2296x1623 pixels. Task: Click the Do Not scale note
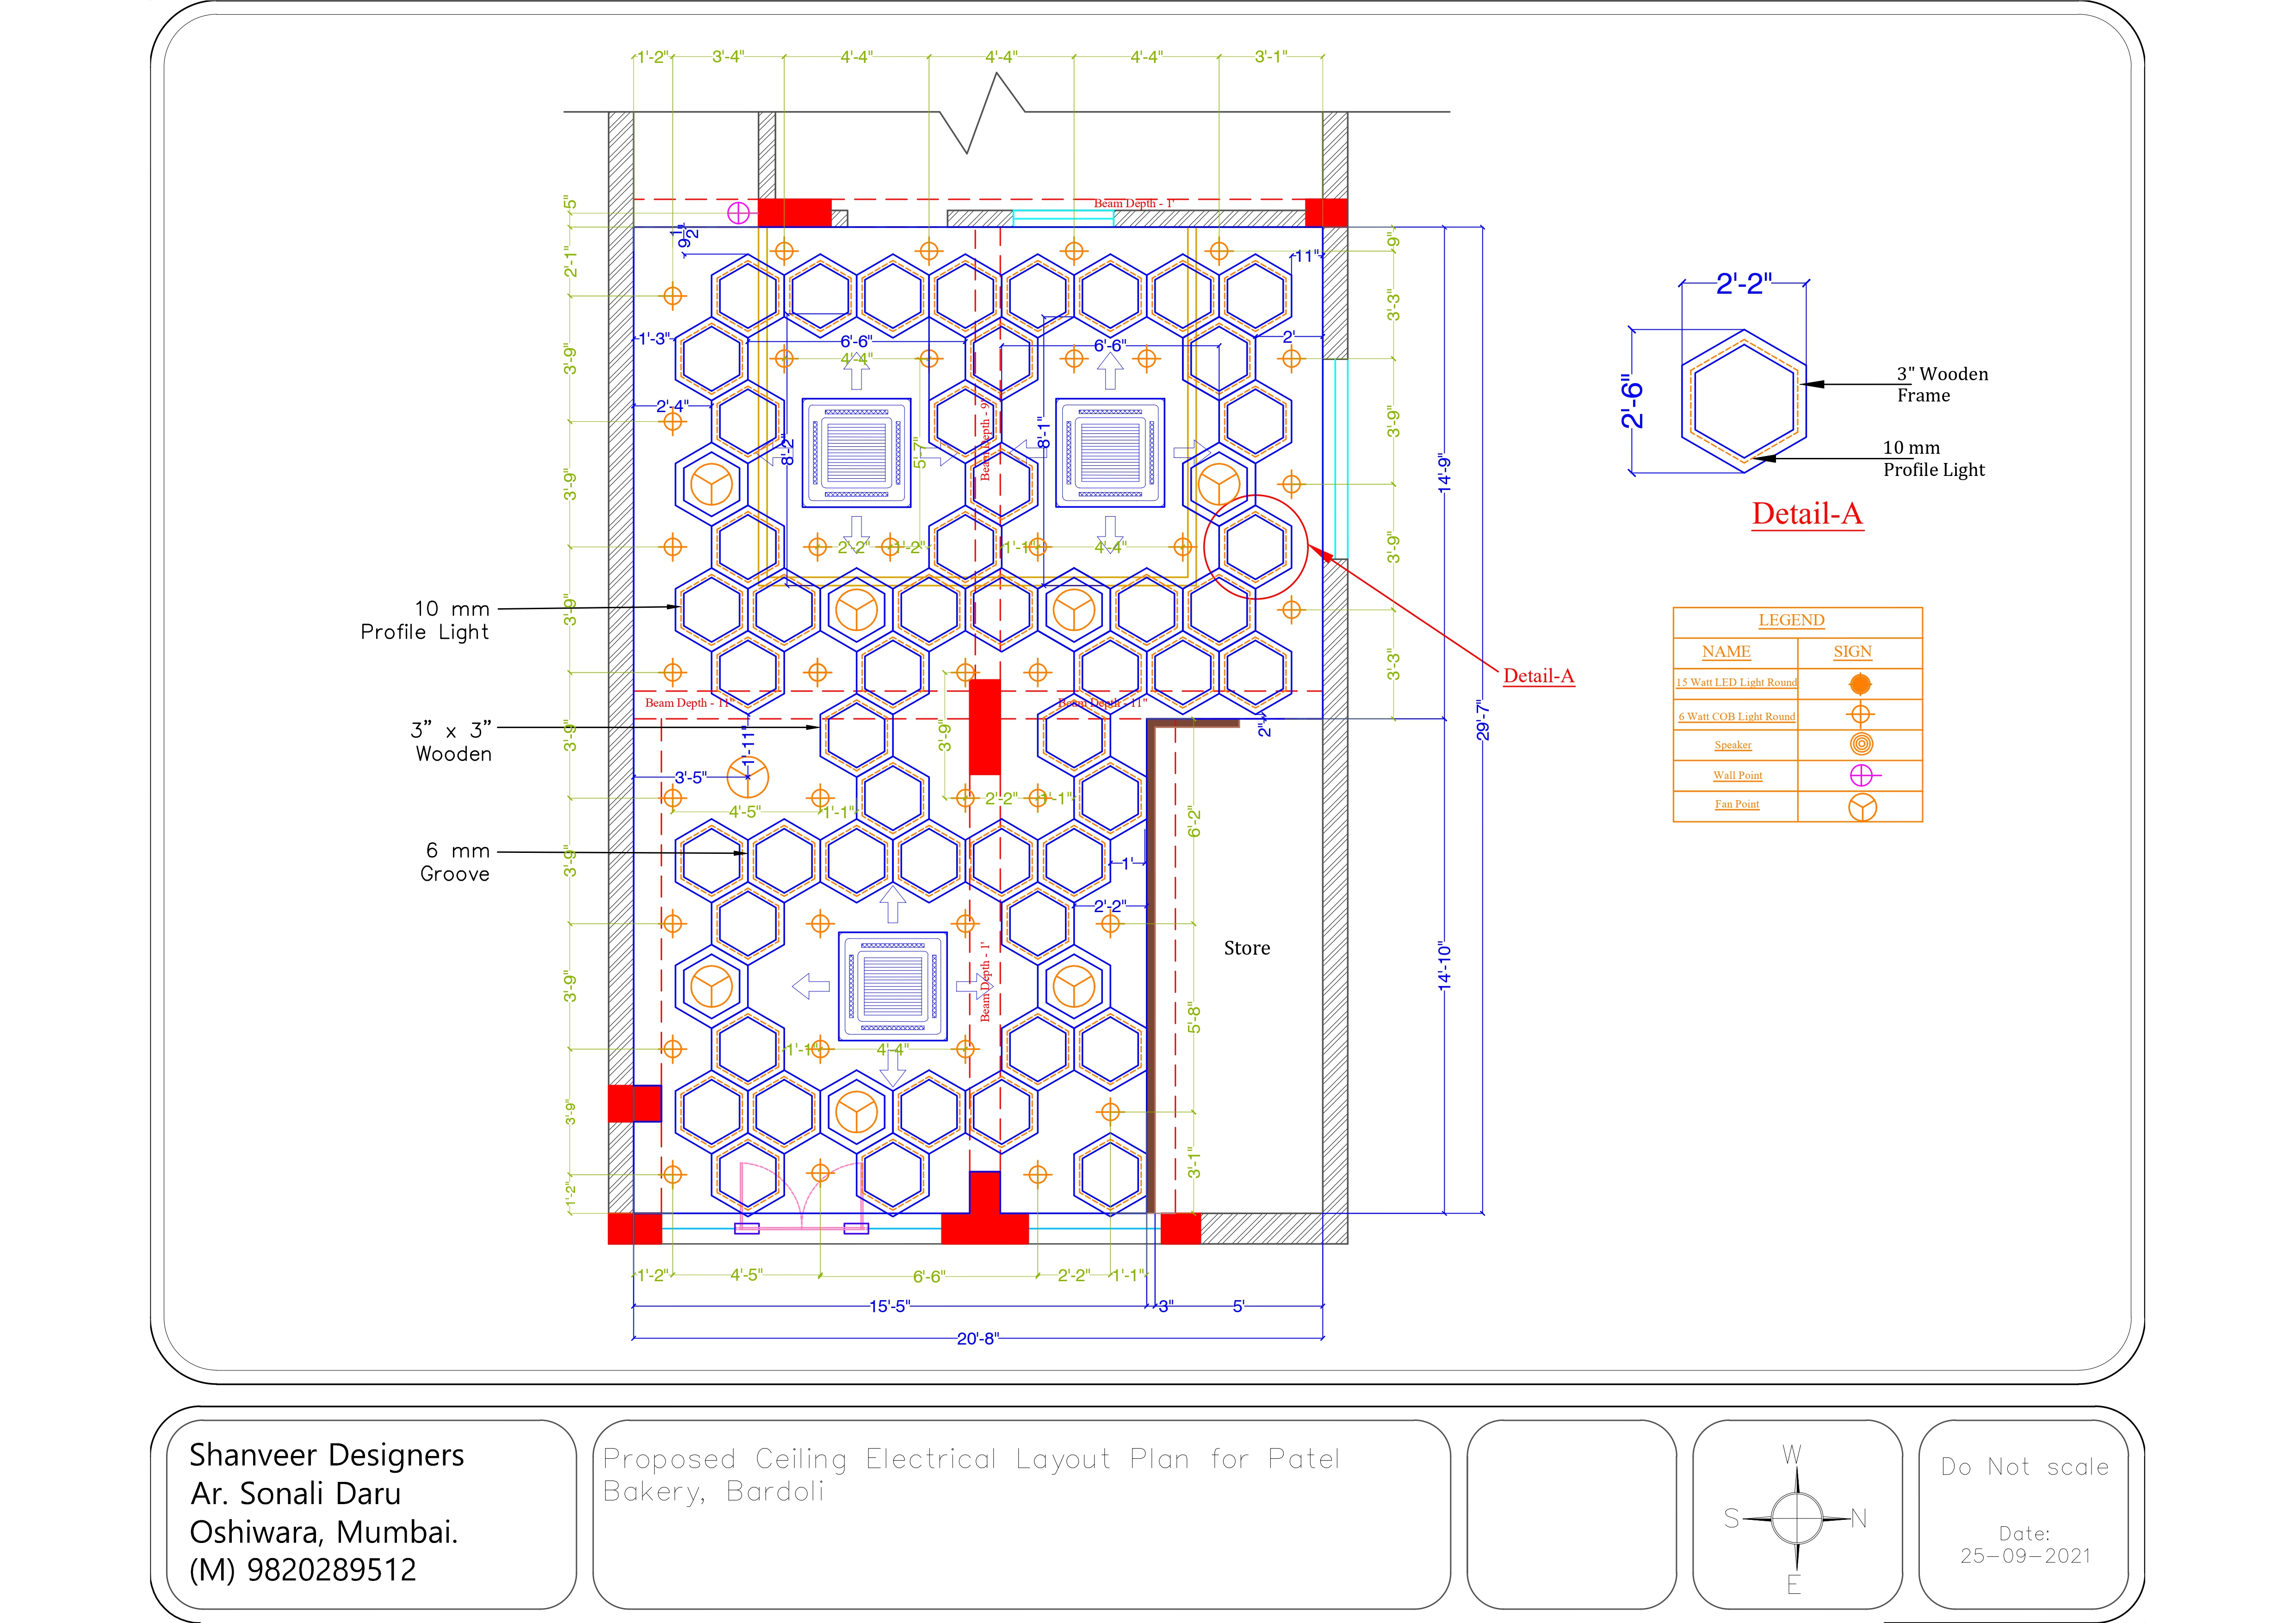click(x=2024, y=1467)
